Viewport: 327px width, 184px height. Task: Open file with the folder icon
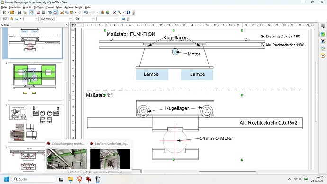(x=12, y=12)
